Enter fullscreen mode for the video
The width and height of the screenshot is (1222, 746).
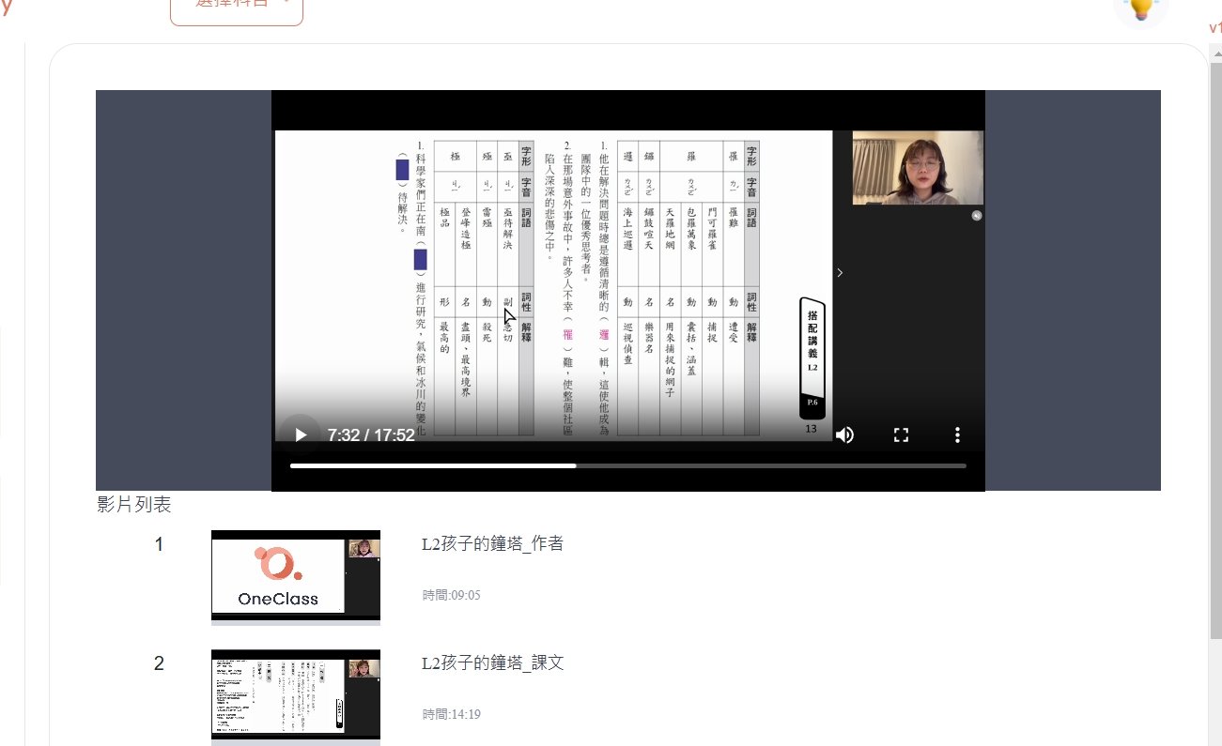901,434
